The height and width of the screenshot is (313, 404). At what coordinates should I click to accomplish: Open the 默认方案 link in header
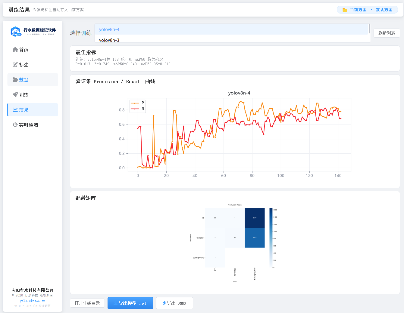point(384,10)
